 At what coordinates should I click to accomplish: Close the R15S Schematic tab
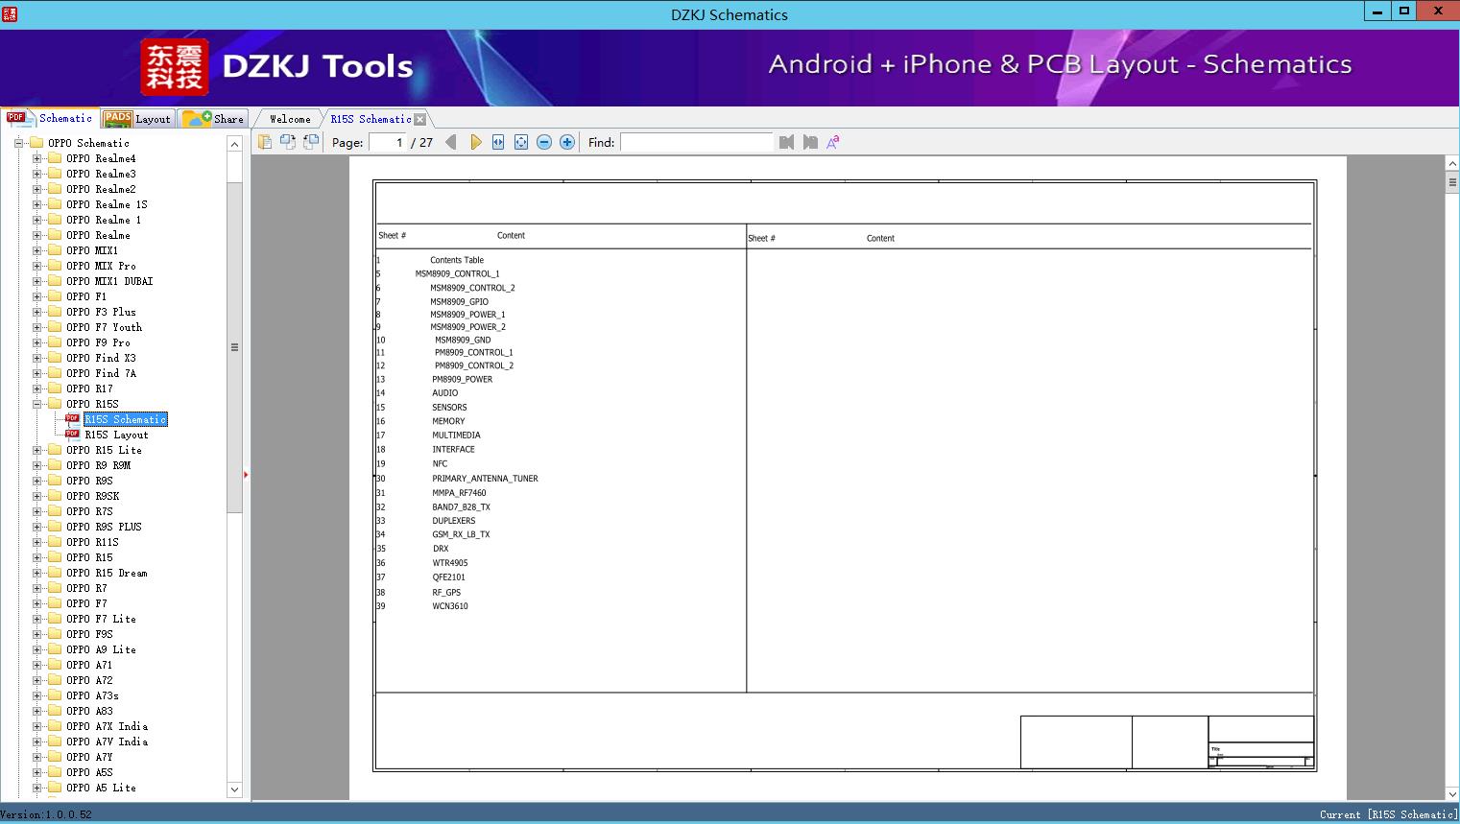[419, 119]
